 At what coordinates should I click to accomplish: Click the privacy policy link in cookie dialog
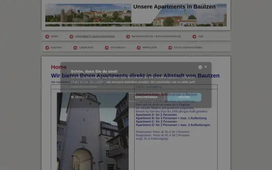point(84,87)
